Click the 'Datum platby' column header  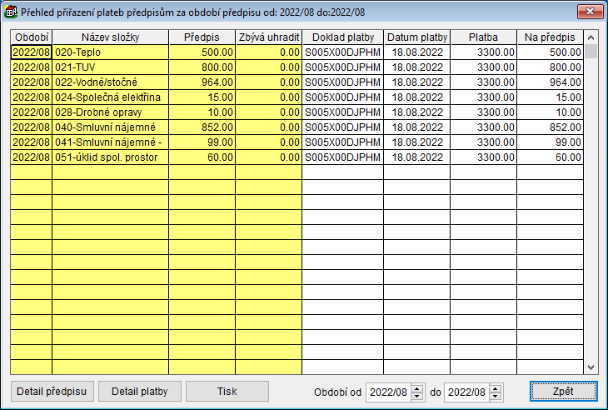point(416,37)
